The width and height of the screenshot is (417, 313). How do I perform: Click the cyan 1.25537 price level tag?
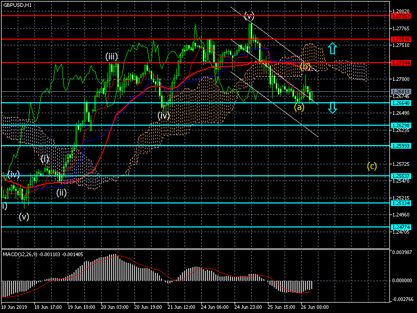coord(401,176)
